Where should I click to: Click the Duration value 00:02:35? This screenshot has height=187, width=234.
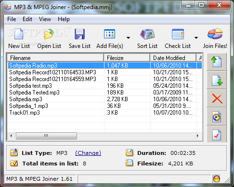pos(183,153)
